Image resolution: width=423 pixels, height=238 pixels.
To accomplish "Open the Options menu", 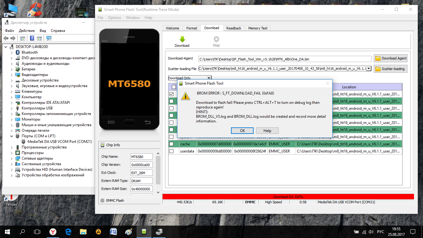I will pos(115,18).
